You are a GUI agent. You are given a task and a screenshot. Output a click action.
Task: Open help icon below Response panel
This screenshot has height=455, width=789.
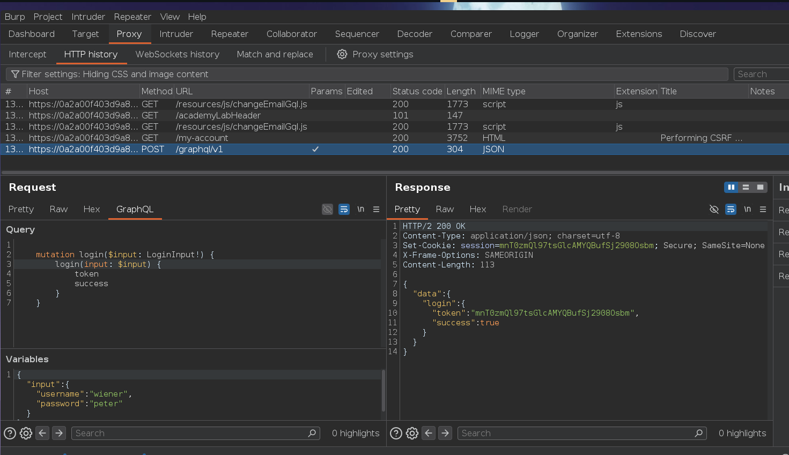[x=396, y=433]
